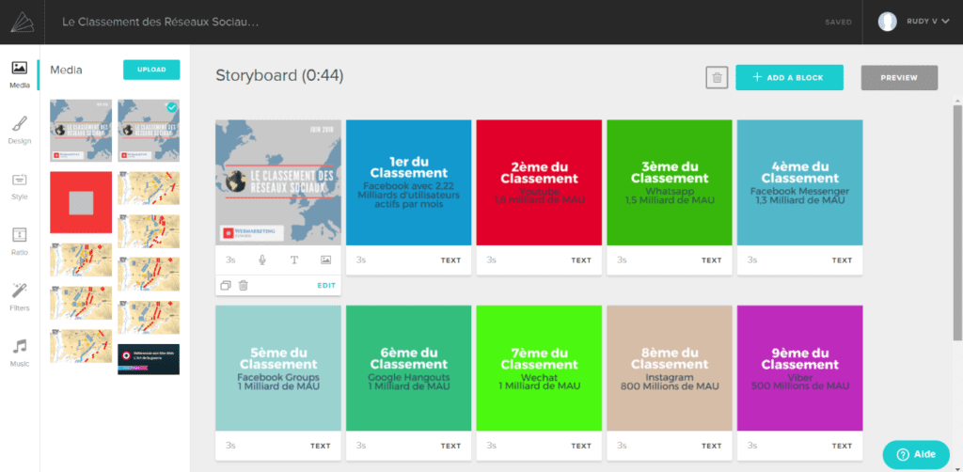
Task: Select the beige 8ème Instagram block
Action: click(x=670, y=369)
